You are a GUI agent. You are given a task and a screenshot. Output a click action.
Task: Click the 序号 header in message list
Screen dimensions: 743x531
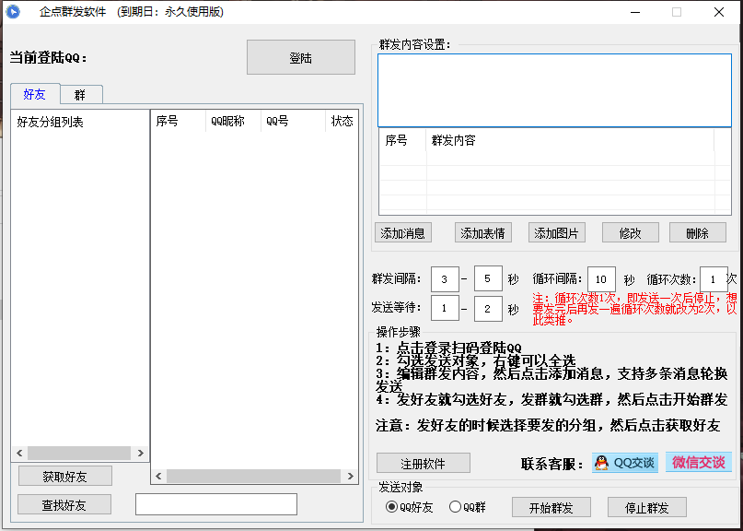[402, 140]
